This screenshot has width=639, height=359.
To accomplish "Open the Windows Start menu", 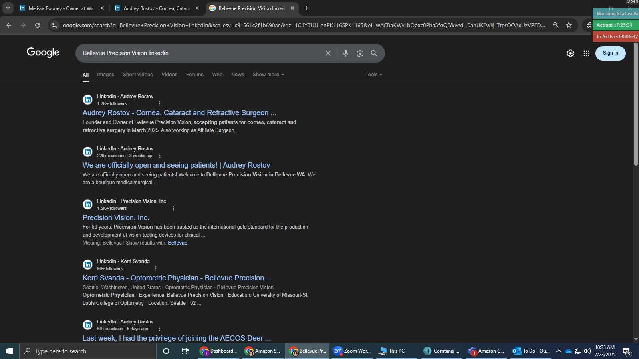I will [x=10, y=351].
